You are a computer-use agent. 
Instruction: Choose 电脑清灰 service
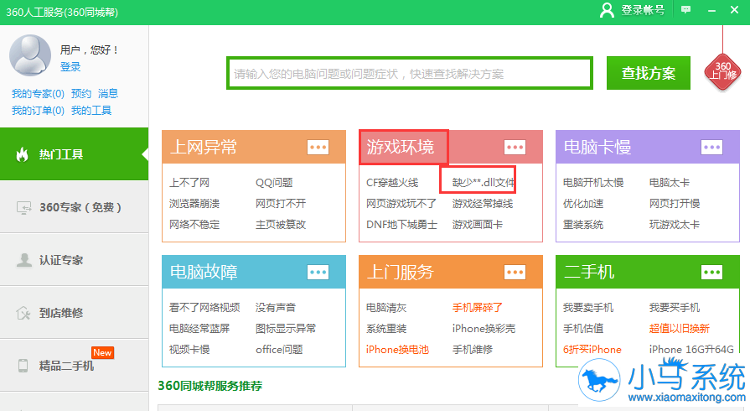(386, 308)
